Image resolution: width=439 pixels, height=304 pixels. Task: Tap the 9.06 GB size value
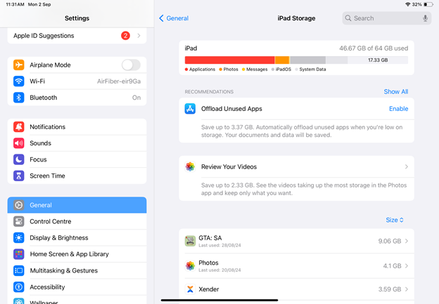click(390, 241)
